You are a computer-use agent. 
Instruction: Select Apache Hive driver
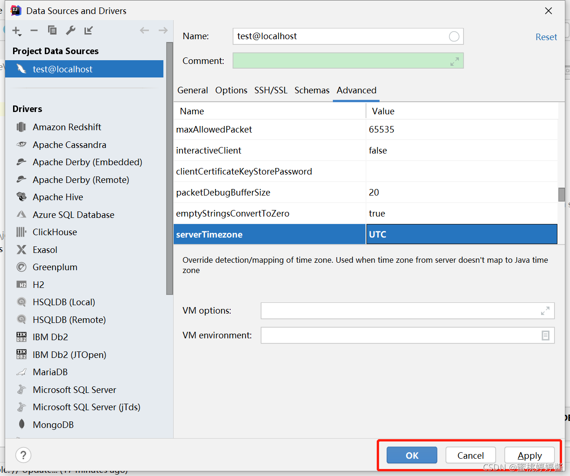58,197
